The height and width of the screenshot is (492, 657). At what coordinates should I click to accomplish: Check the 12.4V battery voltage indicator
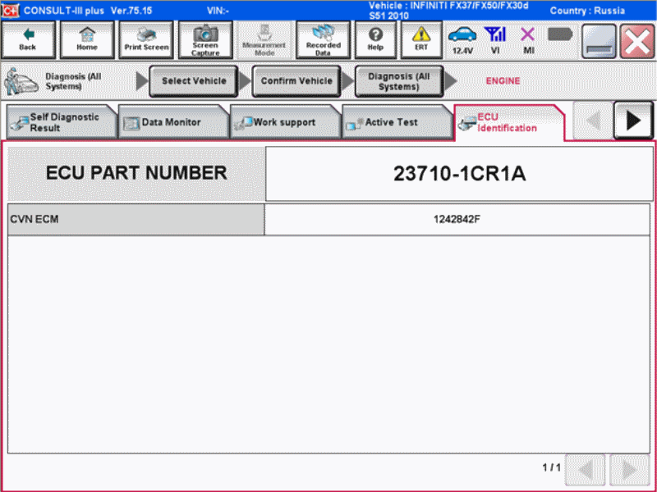pos(462,40)
